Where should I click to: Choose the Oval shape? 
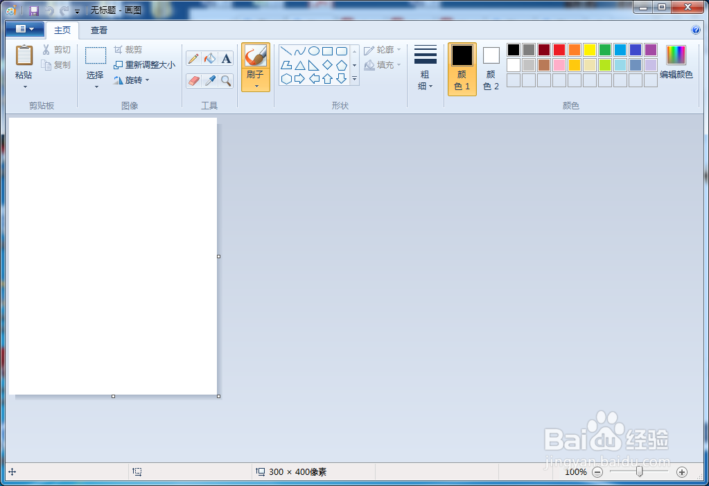pyautogui.click(x=313, y=51)
